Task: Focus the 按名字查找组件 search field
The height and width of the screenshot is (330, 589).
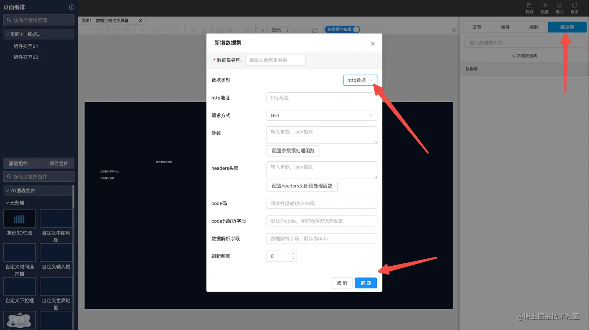Action: click(x=39, y=176)
